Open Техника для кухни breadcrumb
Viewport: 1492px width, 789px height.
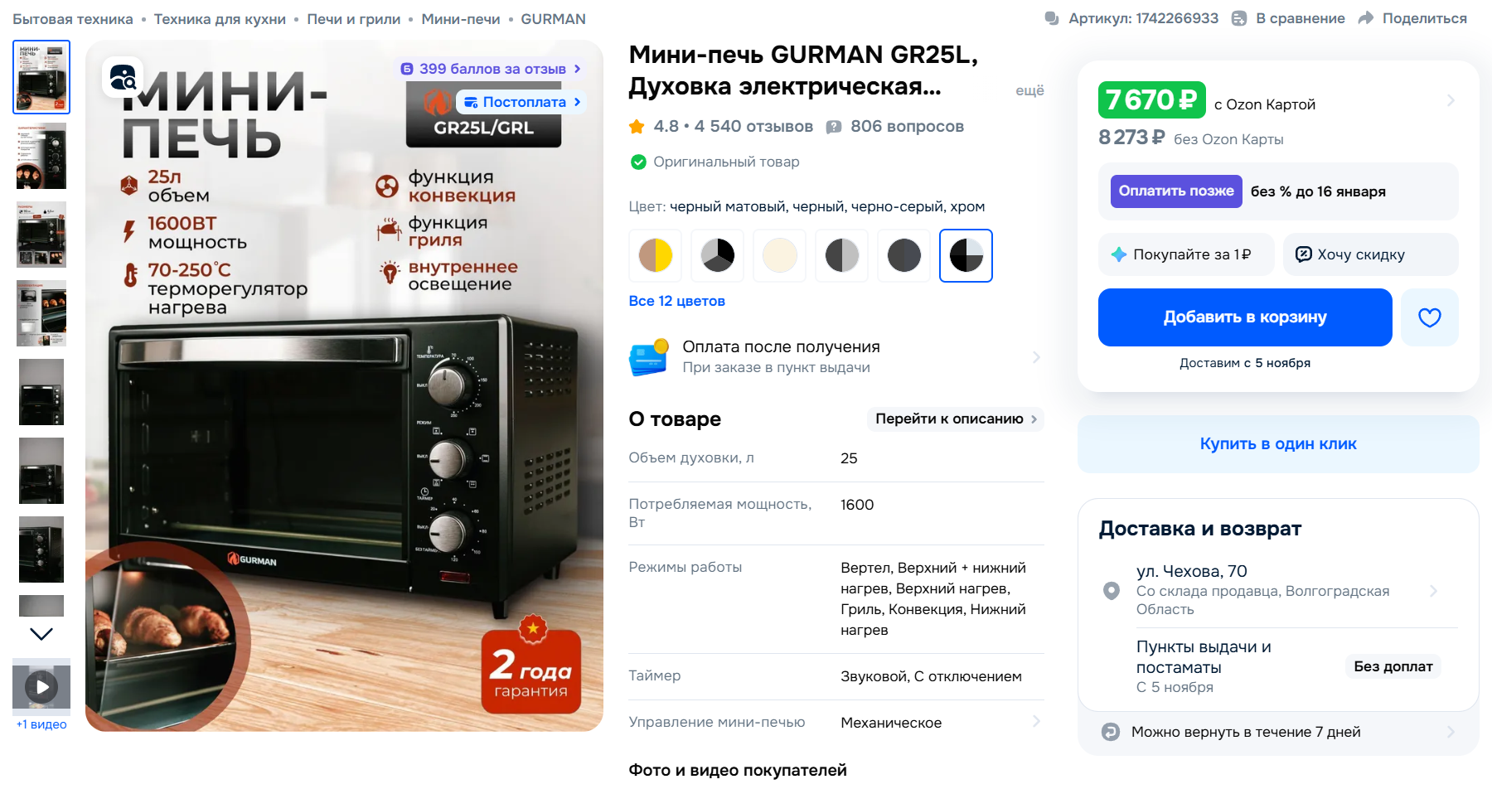pyautogui.click(x=220, y=19)
